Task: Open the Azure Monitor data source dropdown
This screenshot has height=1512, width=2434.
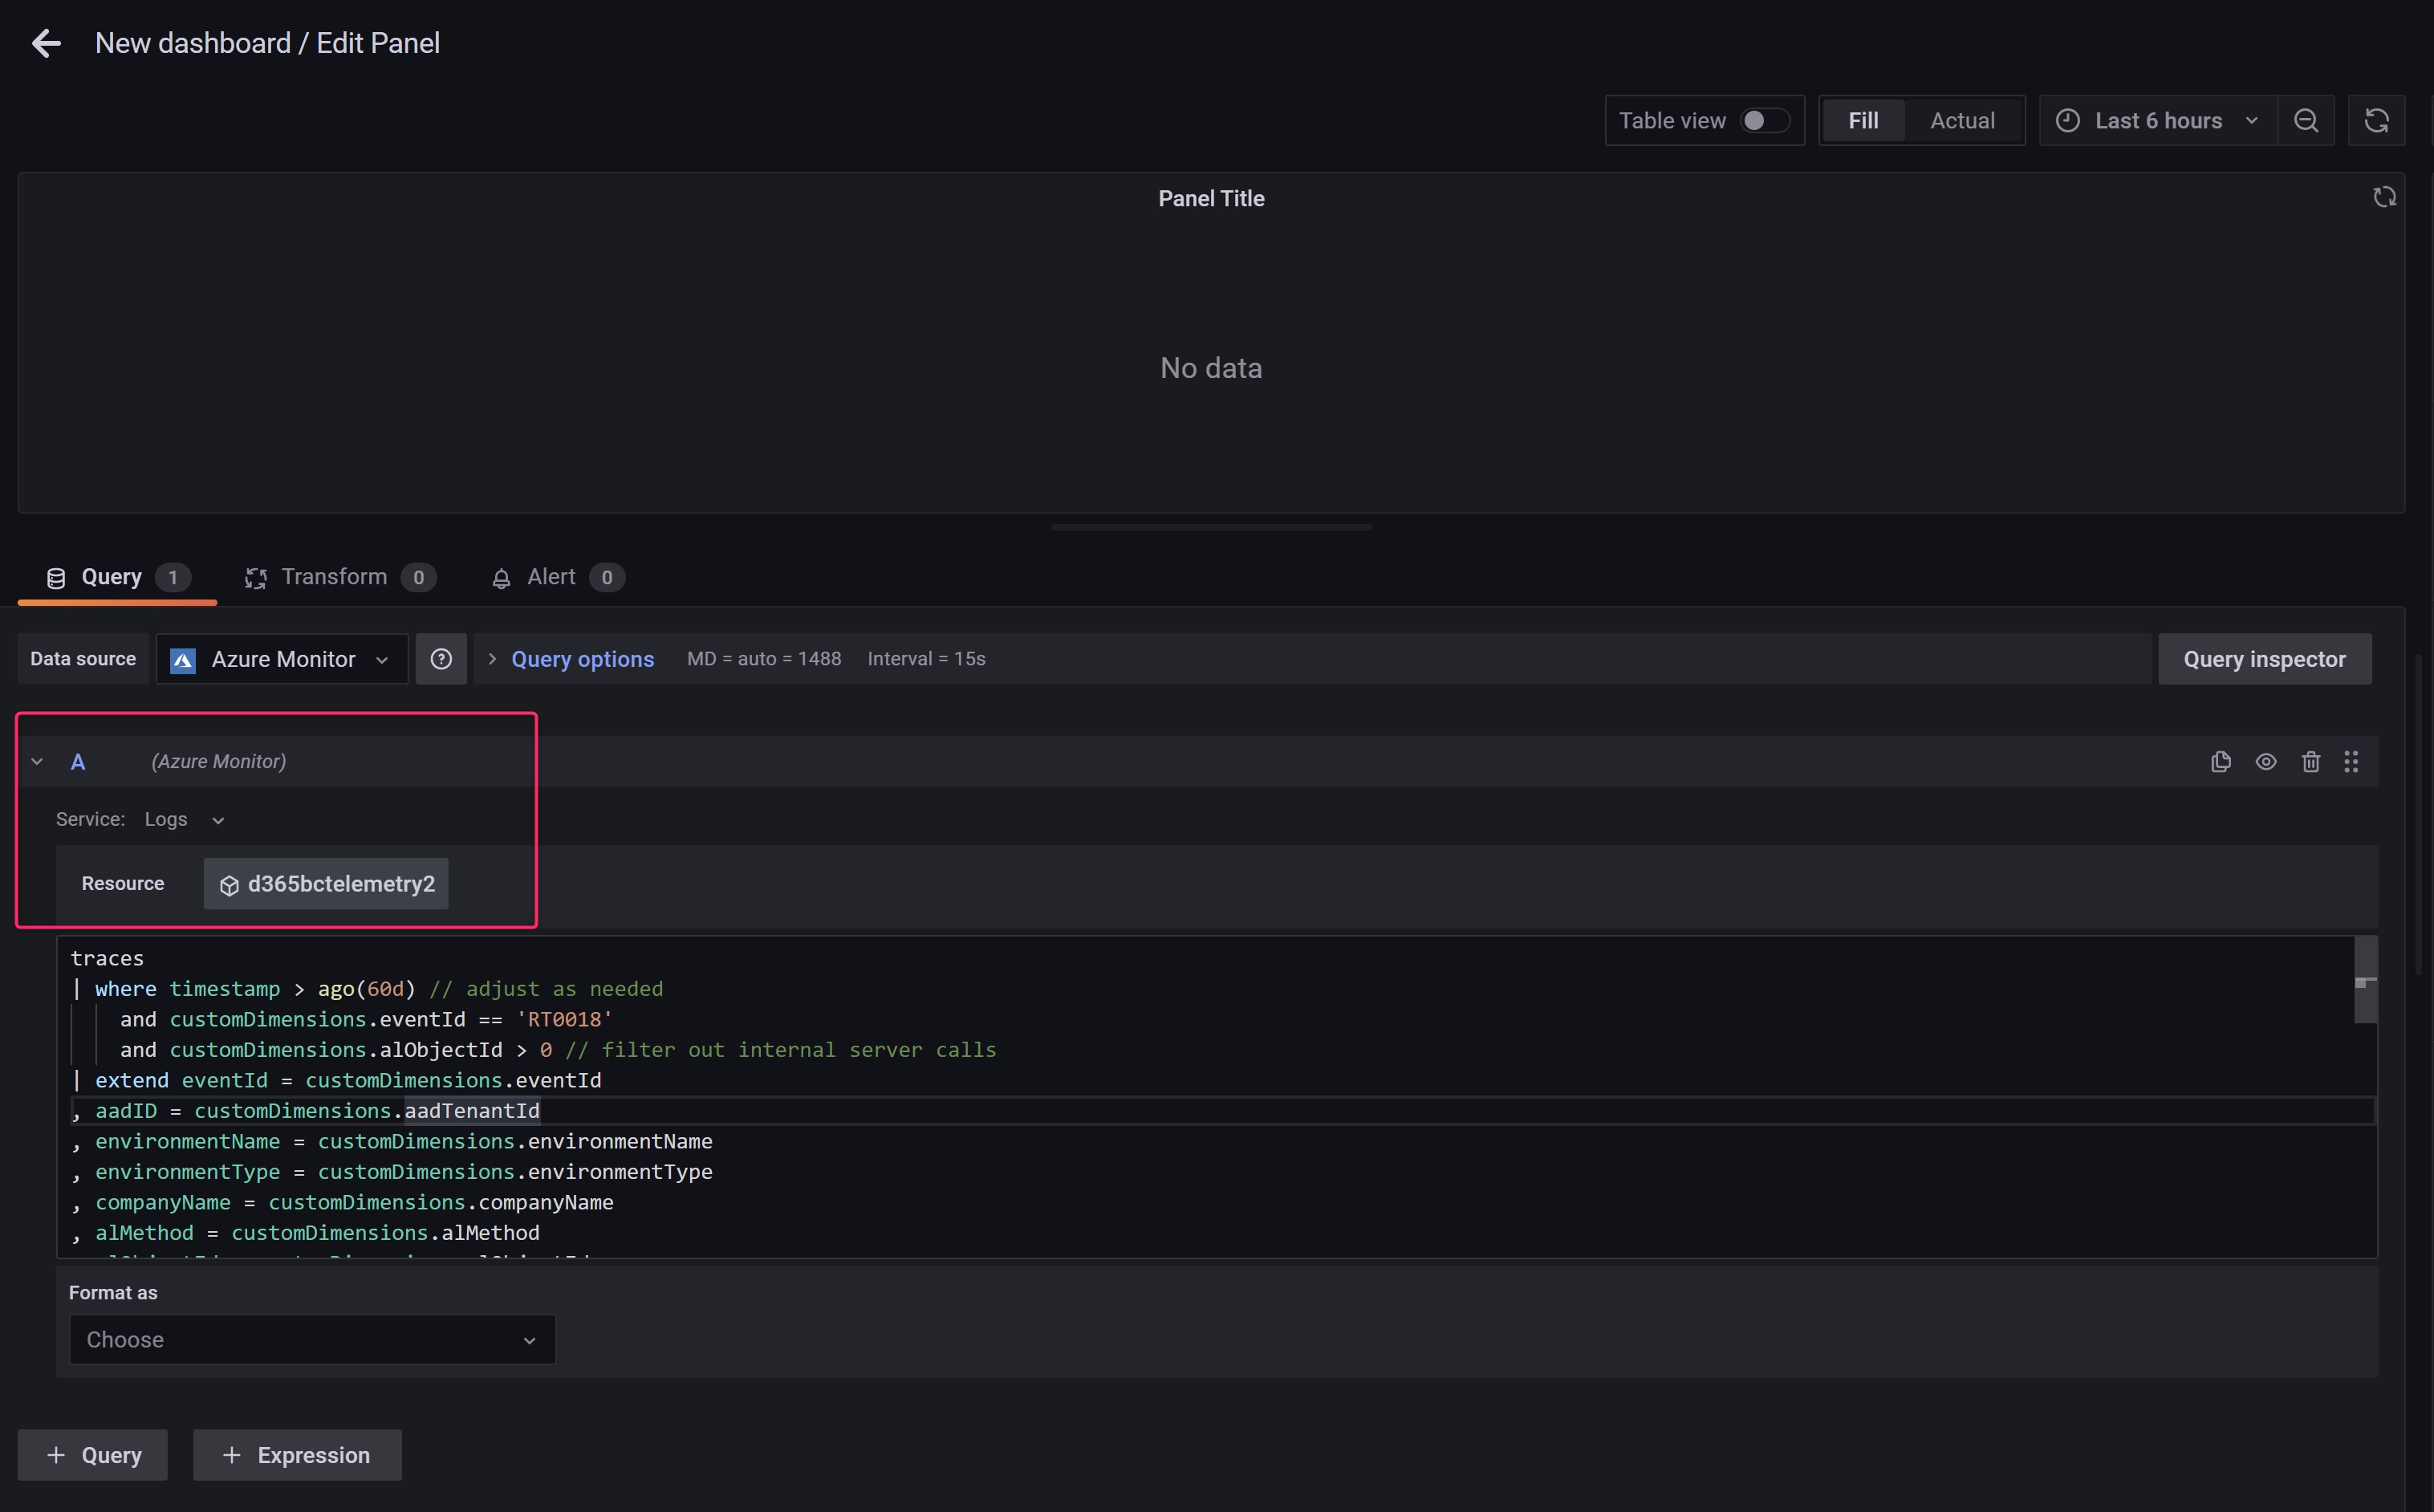Action: tap(282, 659)
